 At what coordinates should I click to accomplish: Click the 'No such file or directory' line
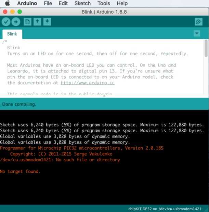point(60,160)
